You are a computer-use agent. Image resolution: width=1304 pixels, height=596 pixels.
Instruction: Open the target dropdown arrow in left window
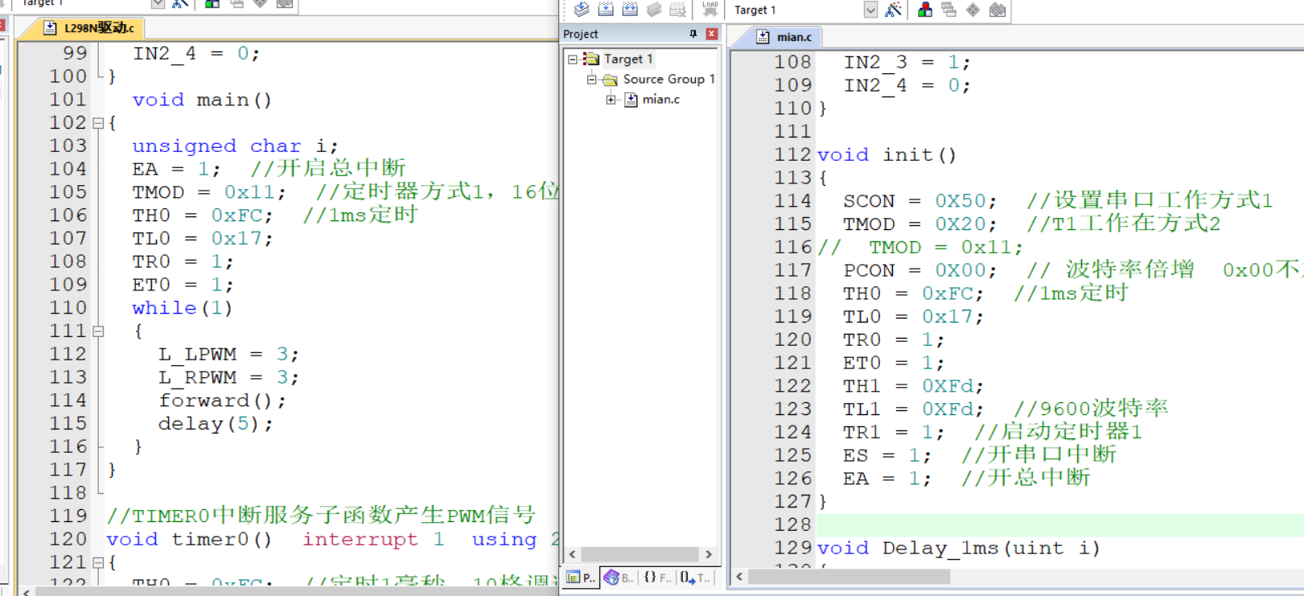coord(158,4)
